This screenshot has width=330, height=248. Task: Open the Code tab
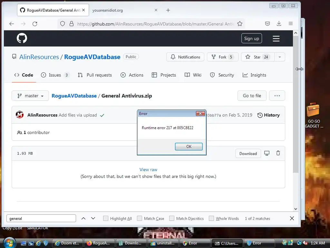click(x=24, y=75)
